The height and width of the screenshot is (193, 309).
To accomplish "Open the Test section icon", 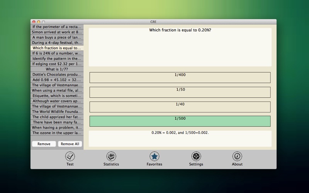I will [x=70, y=156].
